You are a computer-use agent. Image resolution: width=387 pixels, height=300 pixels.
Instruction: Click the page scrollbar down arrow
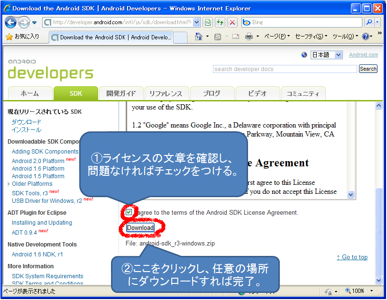(x=378, y=280)
